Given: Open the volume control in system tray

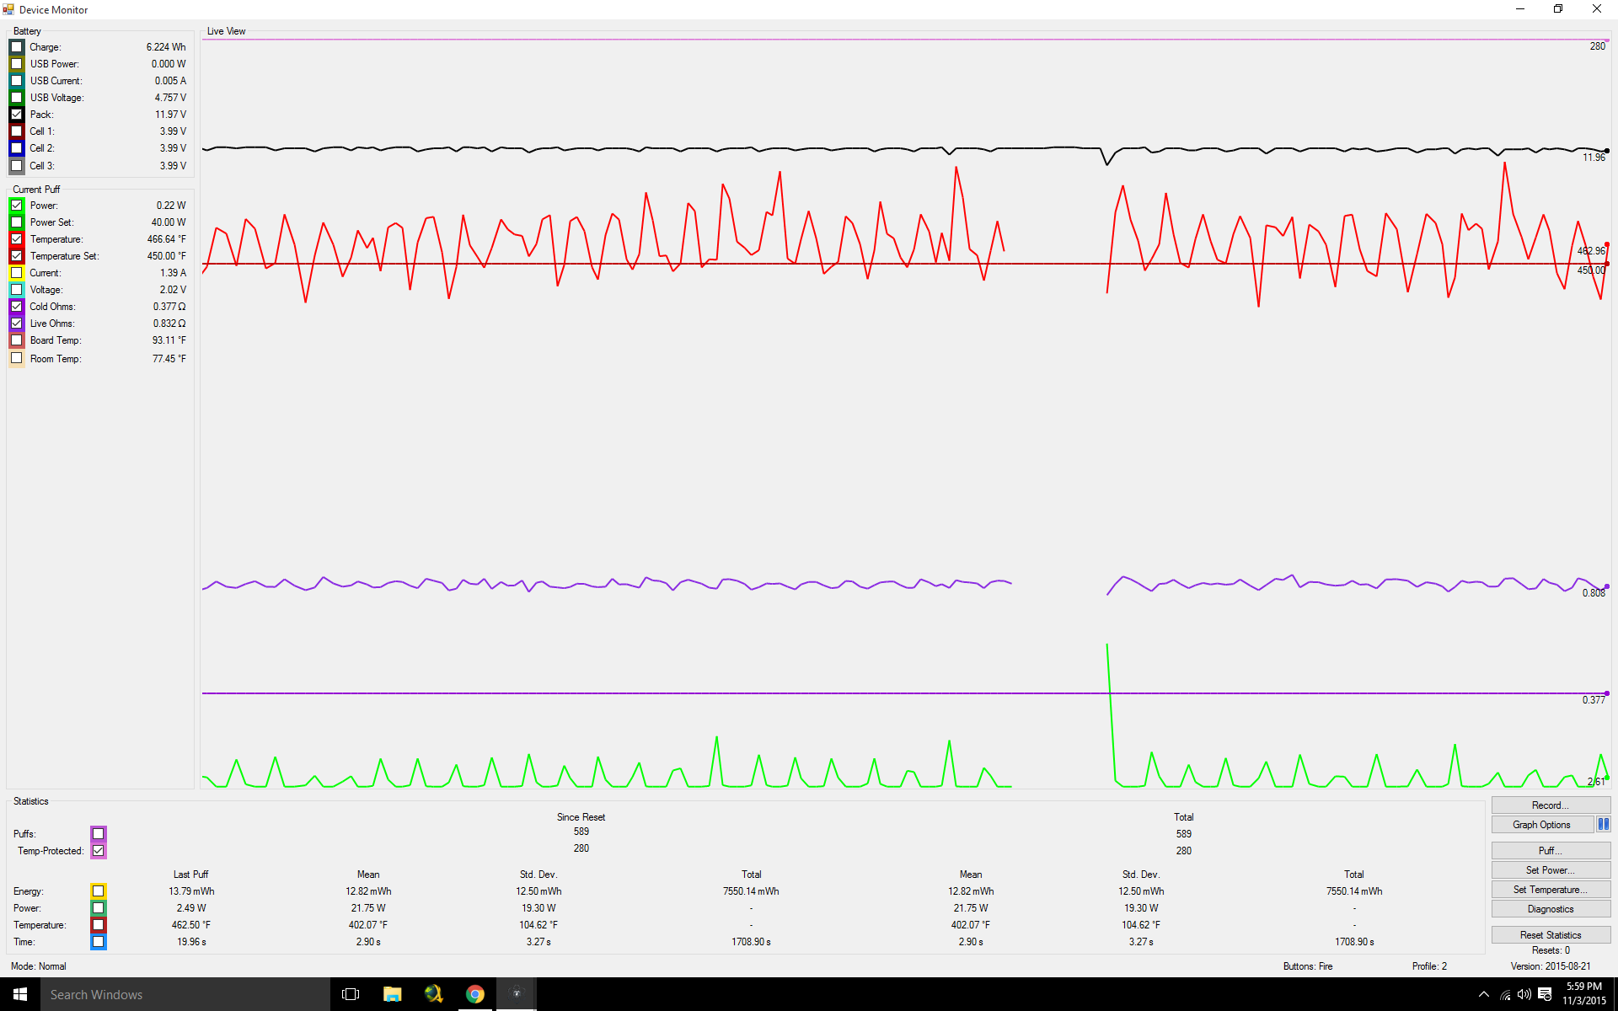Looking at the screenshot, I should pos(1524,994).
